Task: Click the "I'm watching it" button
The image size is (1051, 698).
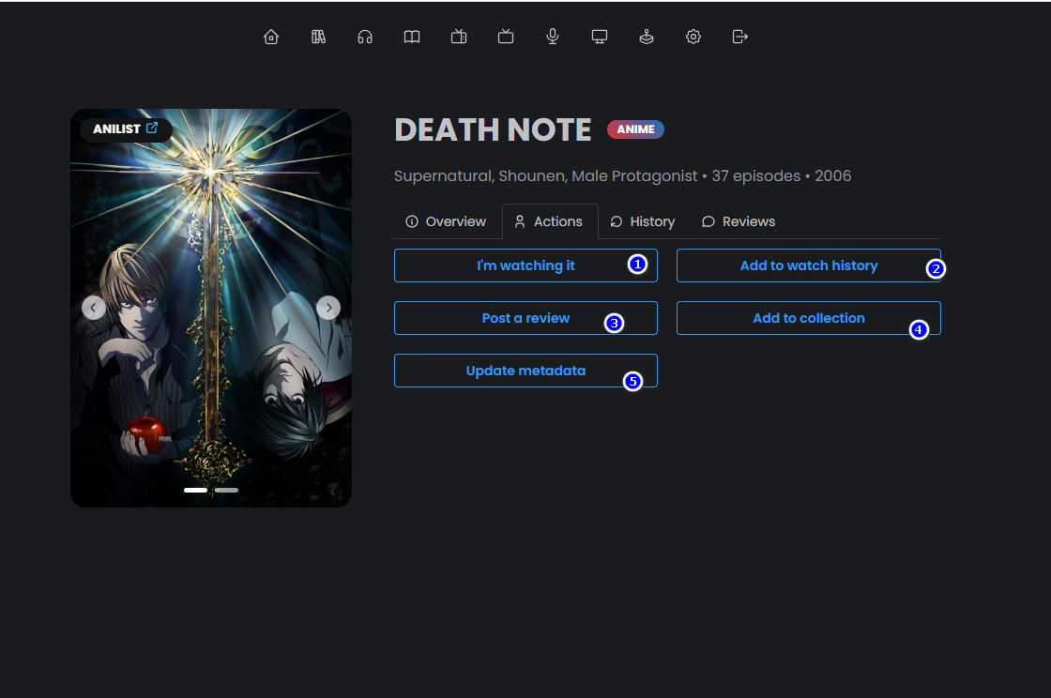Action: [525, 266]
